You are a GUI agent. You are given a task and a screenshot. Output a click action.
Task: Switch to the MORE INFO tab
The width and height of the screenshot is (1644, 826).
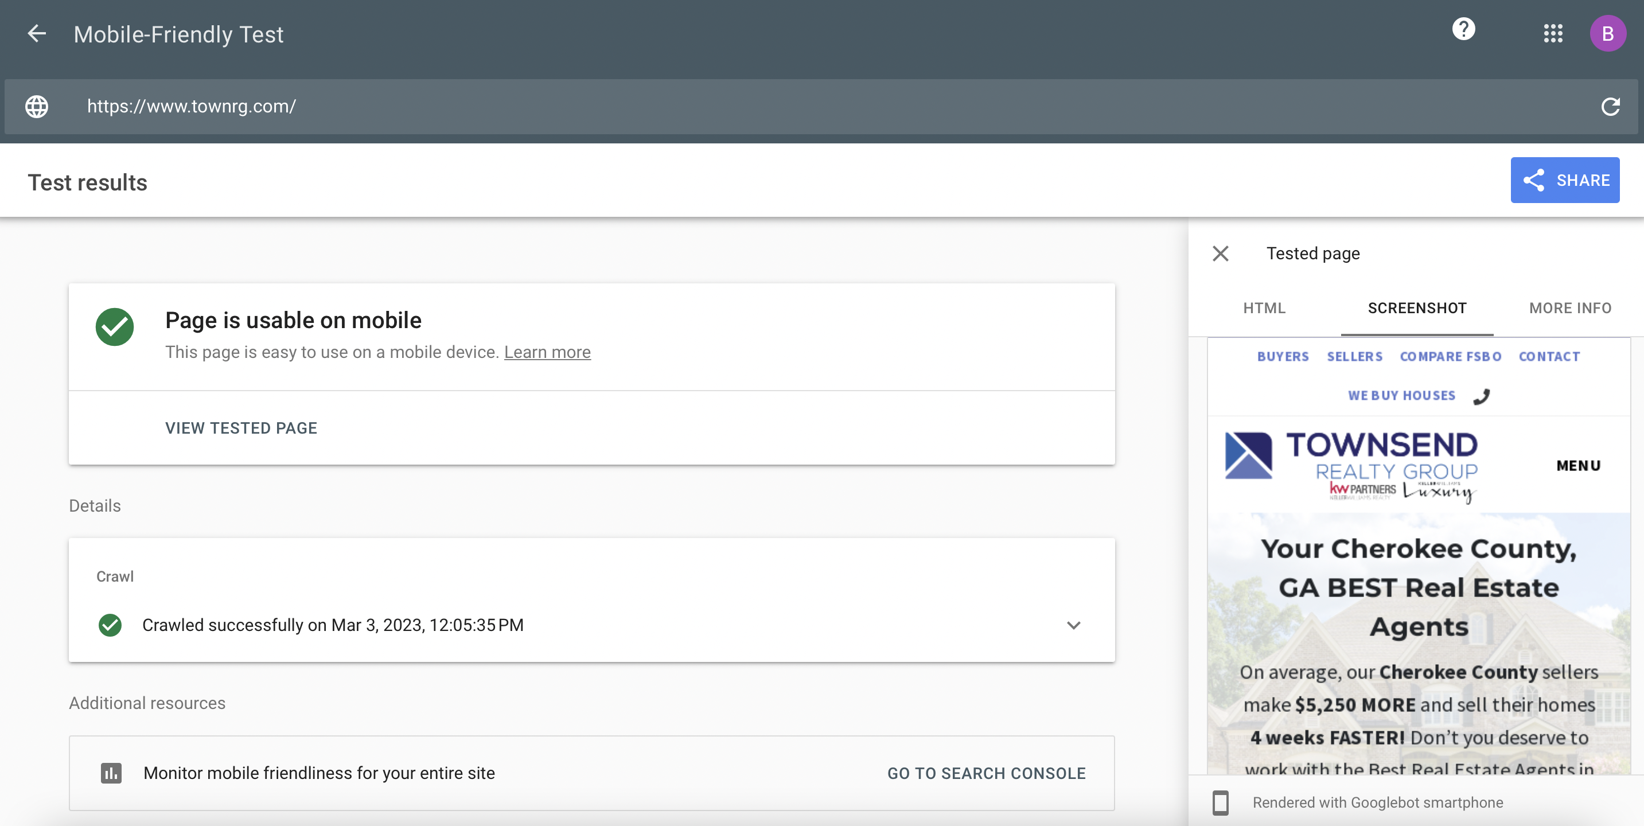pyautogui.click(x=1570, y=308)
